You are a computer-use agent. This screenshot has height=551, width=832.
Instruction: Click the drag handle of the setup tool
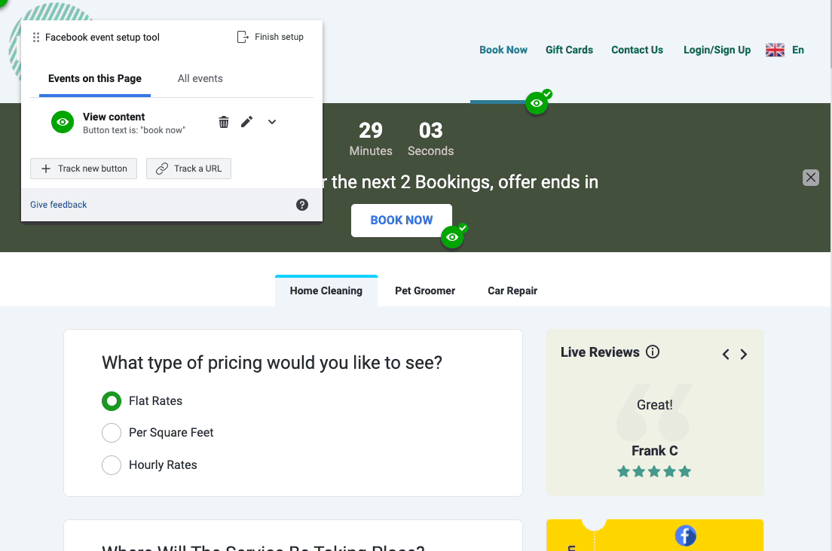(x=36, y=38)
